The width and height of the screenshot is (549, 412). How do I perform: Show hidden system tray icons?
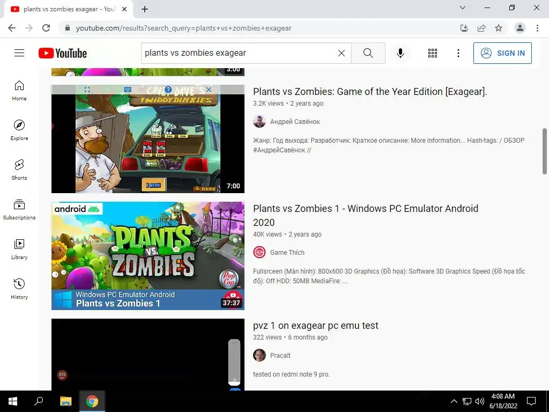[x=454, y=401]
